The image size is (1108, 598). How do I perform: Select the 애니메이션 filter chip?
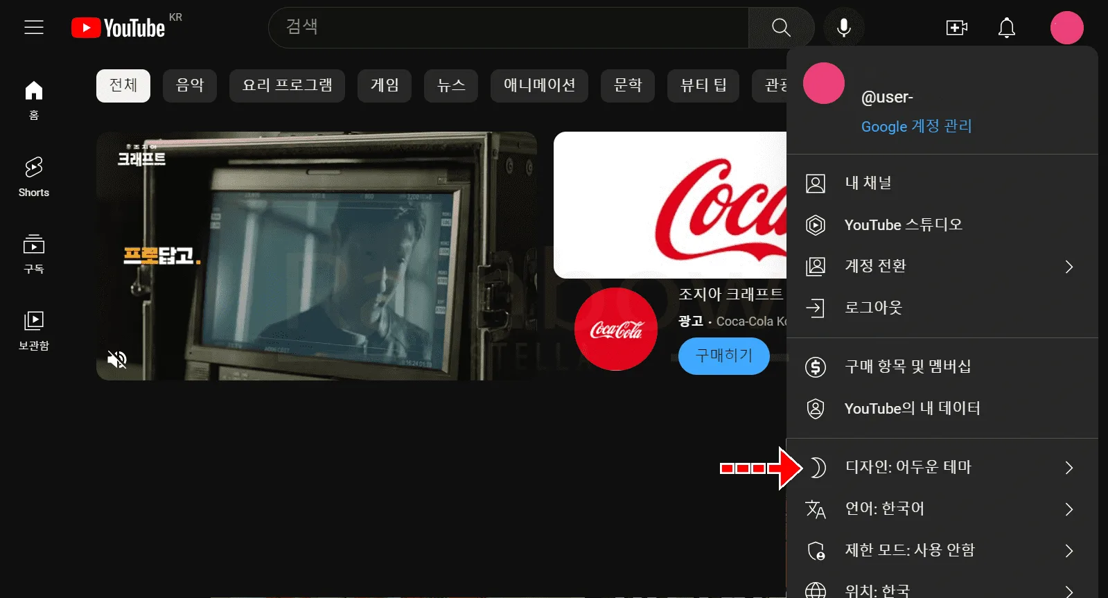tap(539, 86)
